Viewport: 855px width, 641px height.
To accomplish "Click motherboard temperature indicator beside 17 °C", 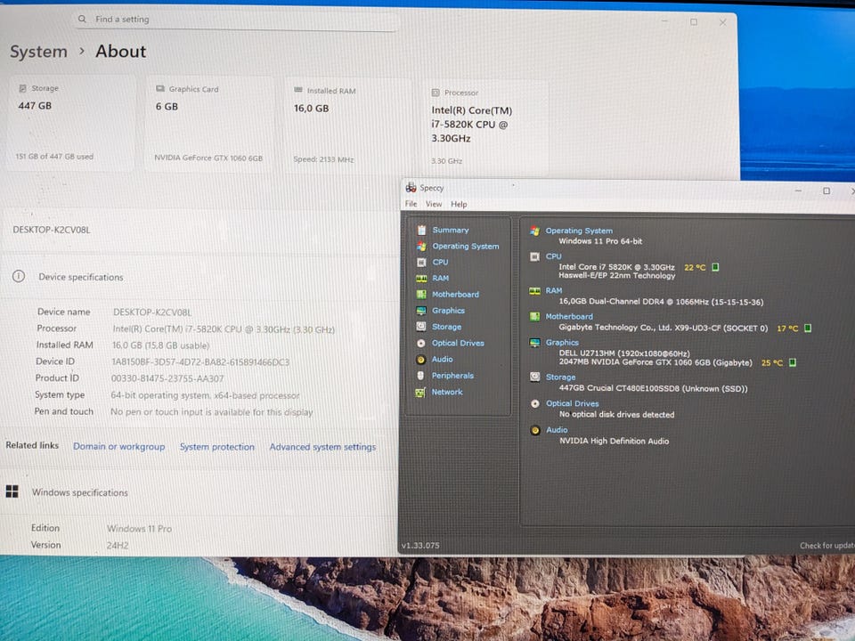I will (808, 329).
